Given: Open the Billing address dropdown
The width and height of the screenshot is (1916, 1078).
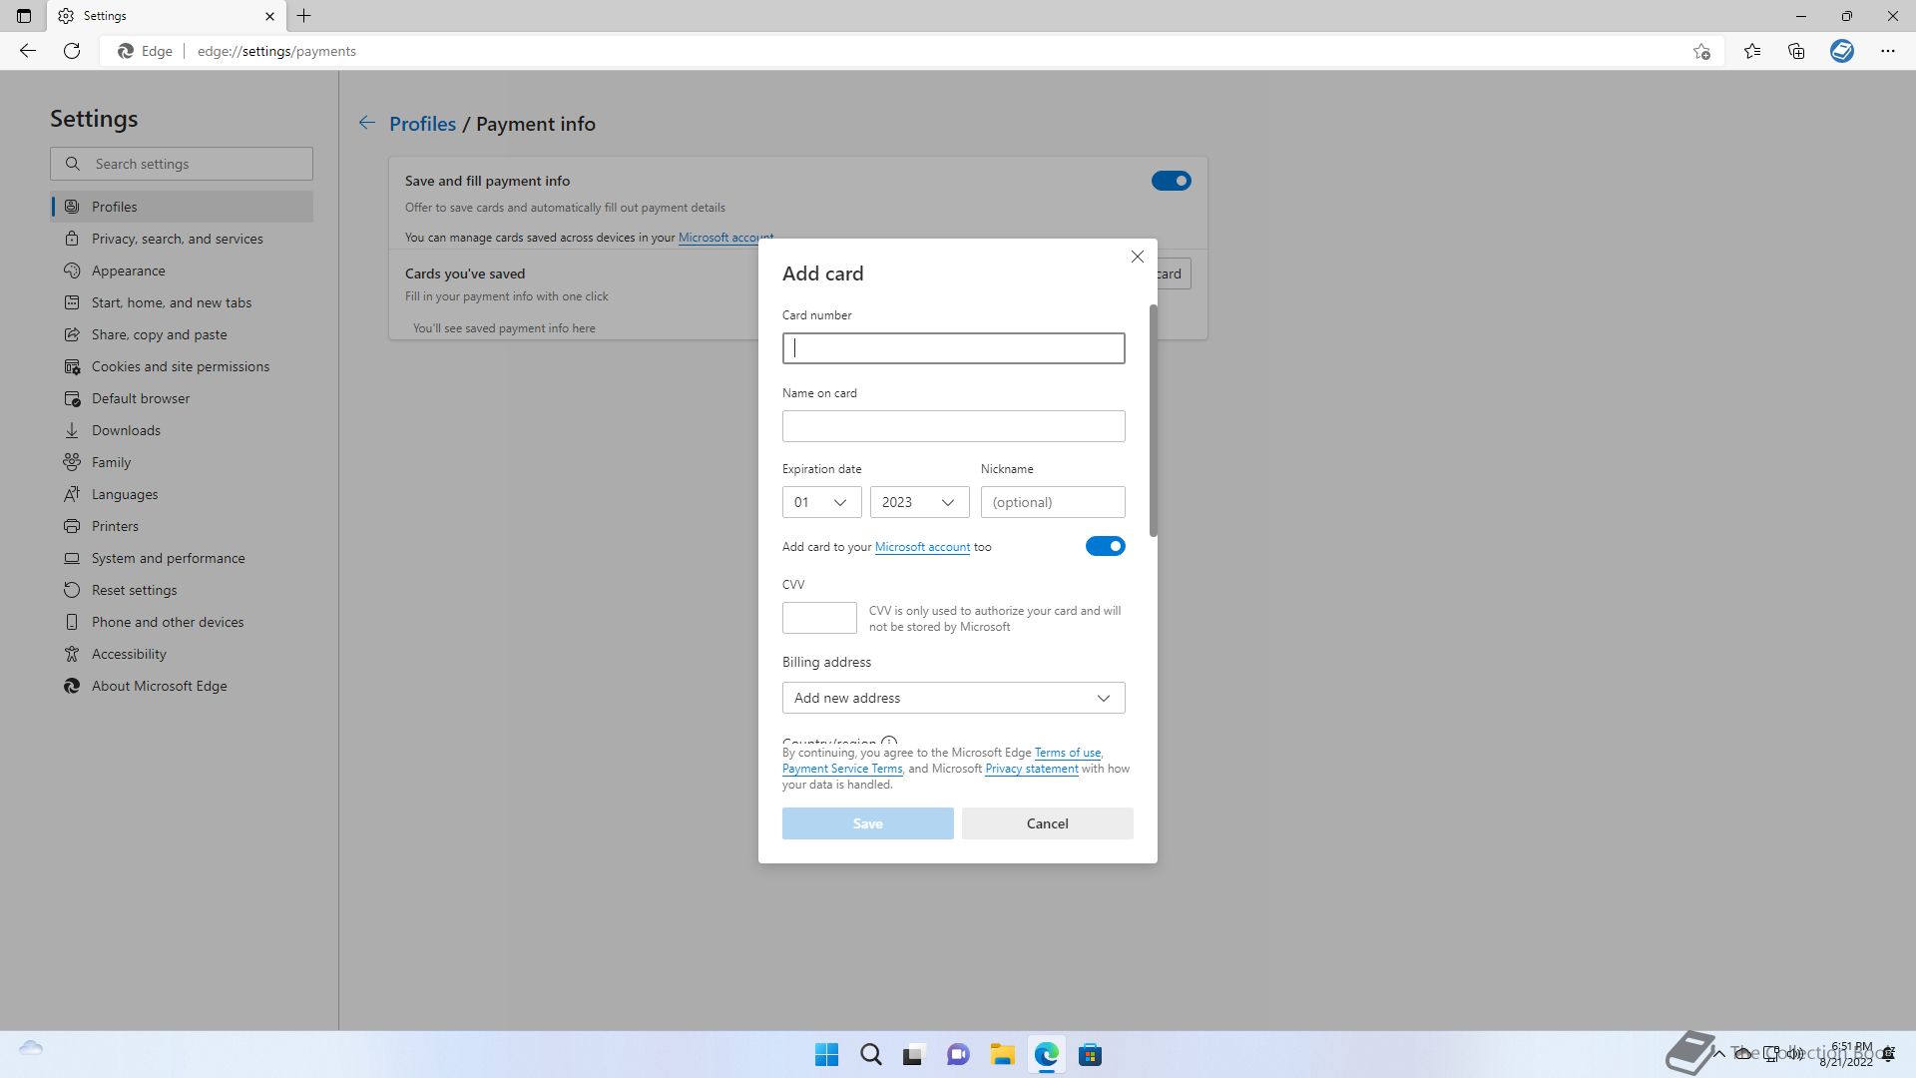Looking at the screenshot, I should tap(953, 698).
